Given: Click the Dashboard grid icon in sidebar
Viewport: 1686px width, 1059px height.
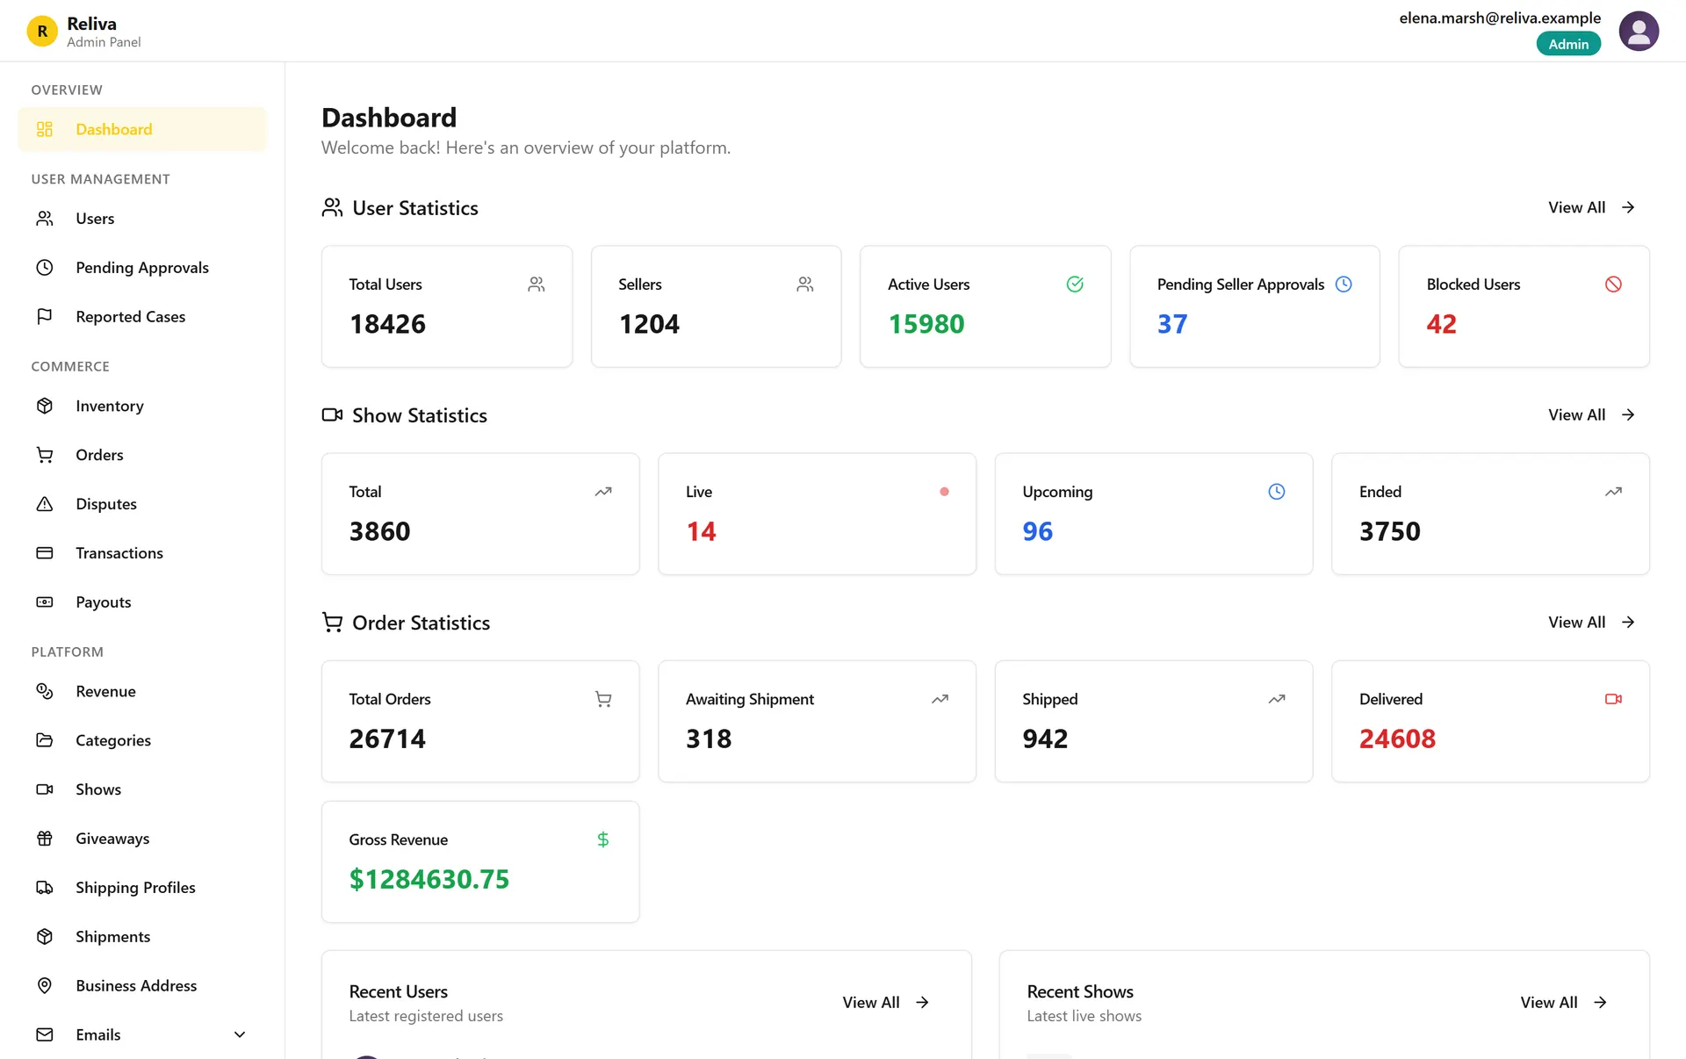Looking at the screenshot, I should [45, 129].
